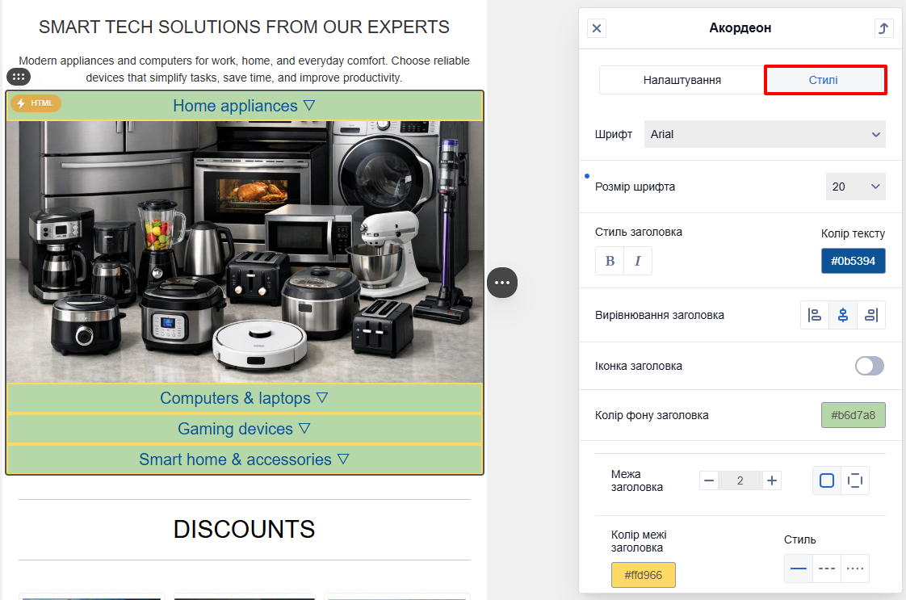Viewport: 906px width, 600px height.
Task: Open the Шрифт Arial dropdown
Action: coord(765,134)
